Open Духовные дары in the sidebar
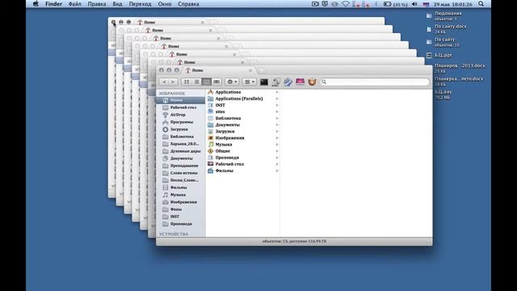 point(180,151)
